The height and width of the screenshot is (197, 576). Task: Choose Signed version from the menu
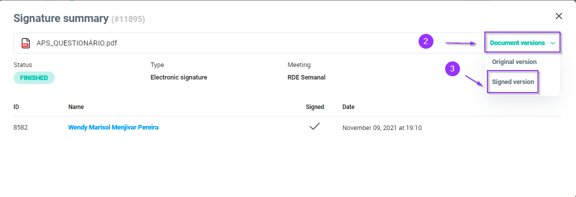click(513, 82)
